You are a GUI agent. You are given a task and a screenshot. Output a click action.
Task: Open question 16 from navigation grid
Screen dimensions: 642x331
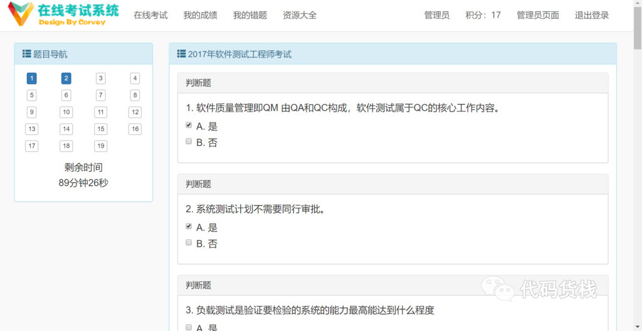135,129
